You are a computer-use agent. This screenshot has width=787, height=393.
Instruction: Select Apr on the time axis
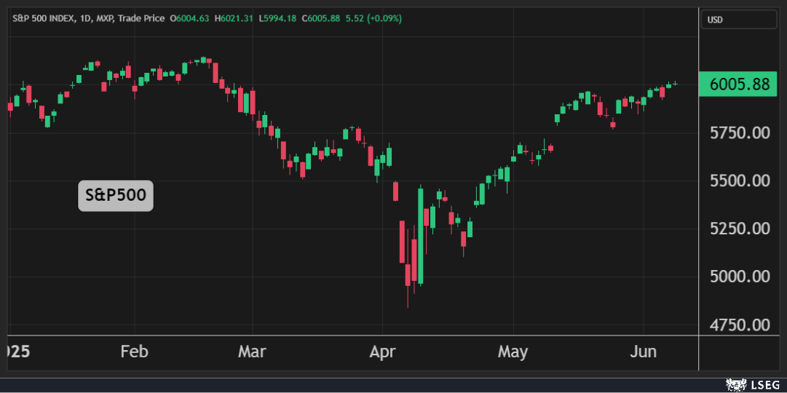tap(382, 352)
